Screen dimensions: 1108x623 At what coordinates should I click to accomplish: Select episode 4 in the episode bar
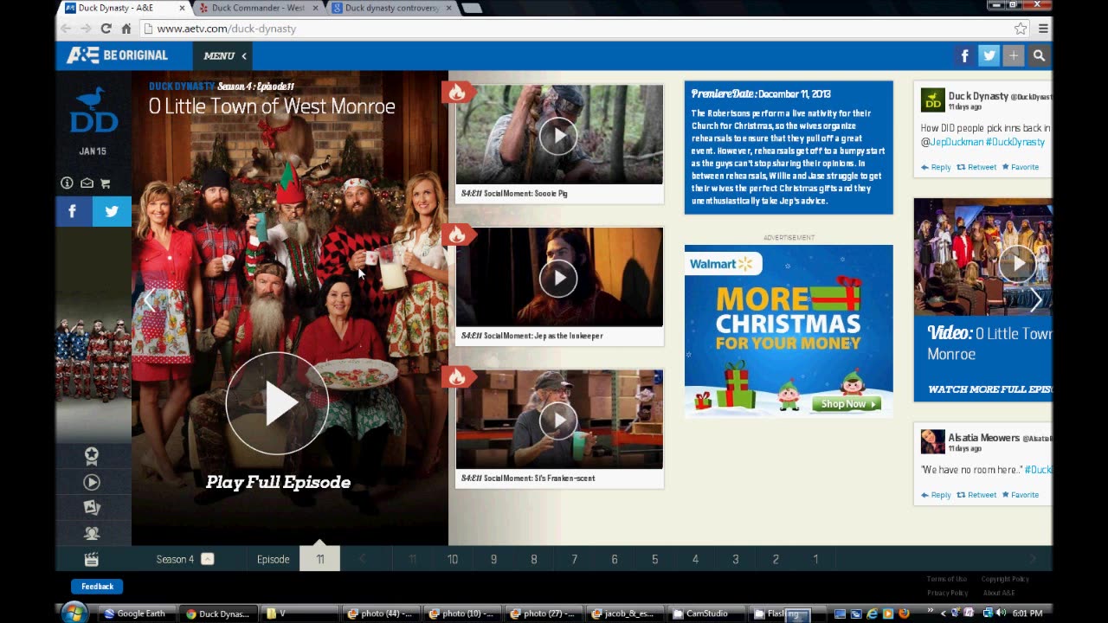[x=695, y=559]
